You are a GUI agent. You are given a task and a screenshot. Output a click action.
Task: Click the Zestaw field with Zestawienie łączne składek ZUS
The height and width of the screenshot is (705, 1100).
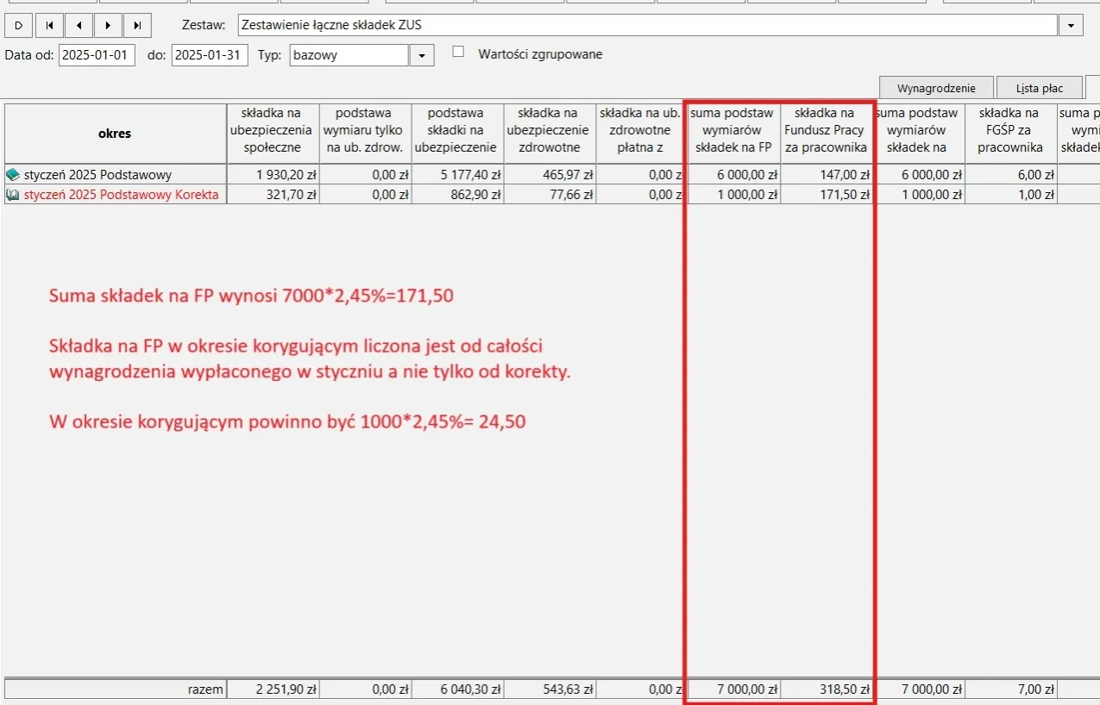(647, 26)
